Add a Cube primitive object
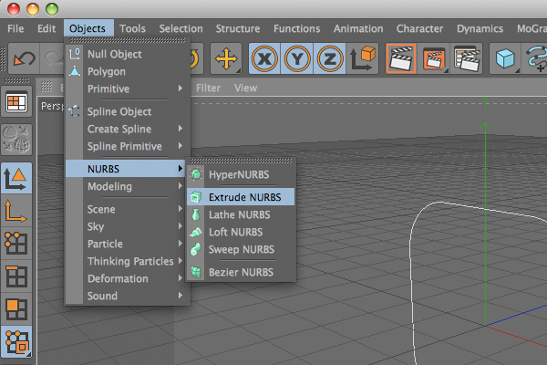The image size is (547, 365). pos(505,58)
